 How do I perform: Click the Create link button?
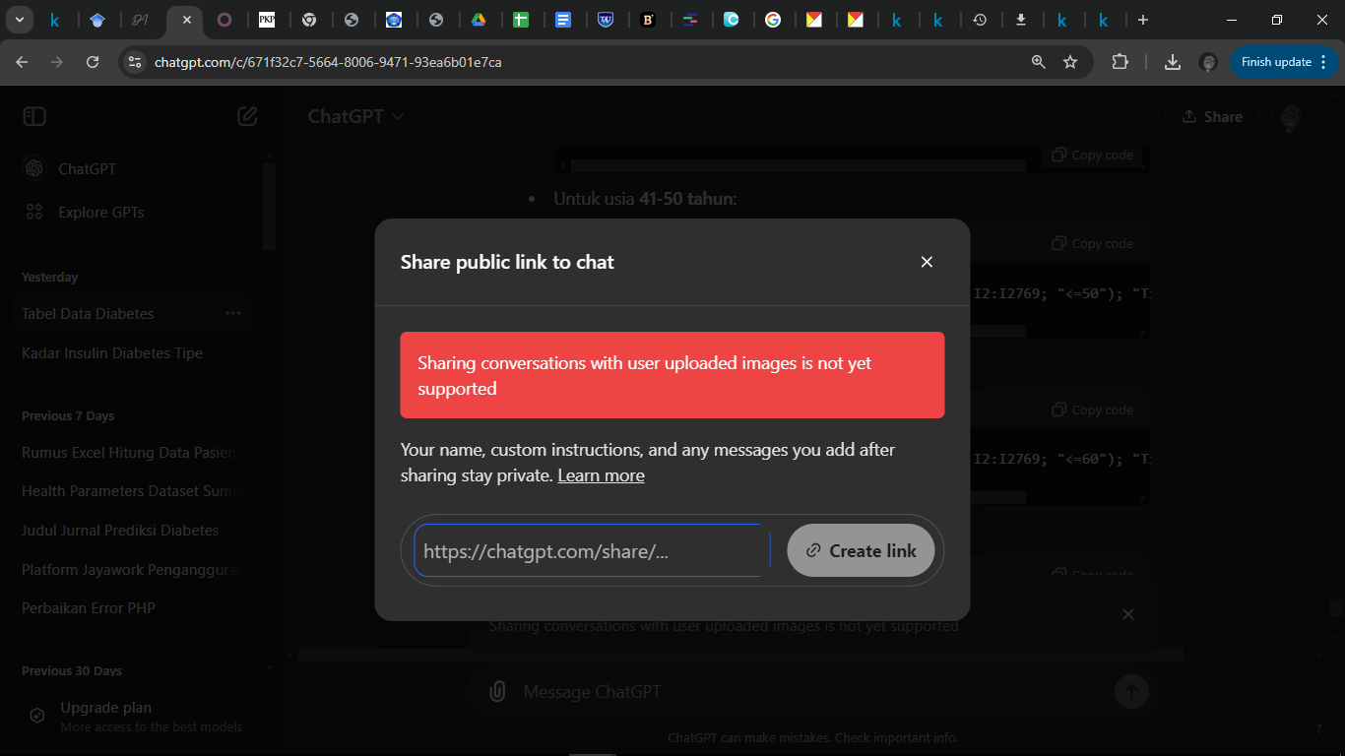point(861,551)
